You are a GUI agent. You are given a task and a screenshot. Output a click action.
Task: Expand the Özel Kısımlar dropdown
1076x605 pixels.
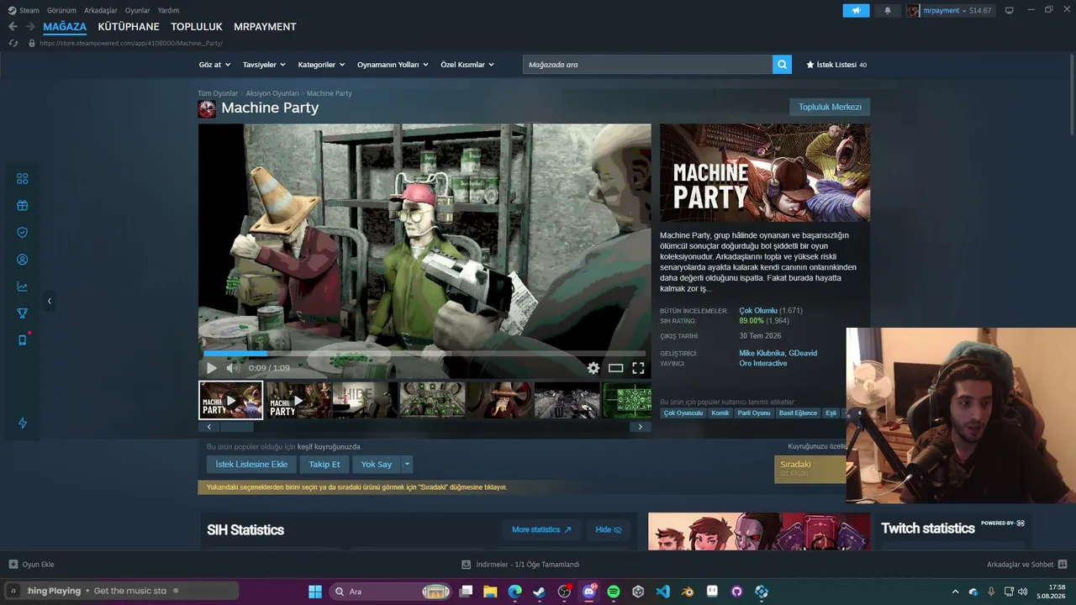(x=467, y=65)
